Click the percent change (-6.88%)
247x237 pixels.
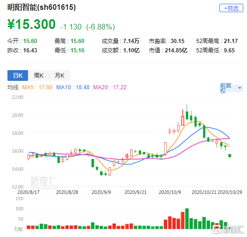100,27
